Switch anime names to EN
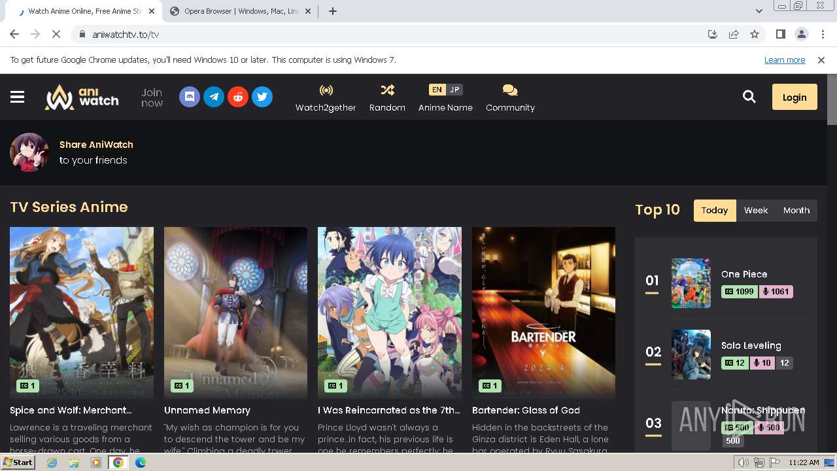Image resolution: width=837 pixels, height=471 pixels. point(437,90)
